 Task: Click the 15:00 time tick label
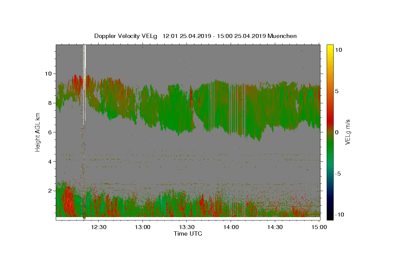click(319, 227)
